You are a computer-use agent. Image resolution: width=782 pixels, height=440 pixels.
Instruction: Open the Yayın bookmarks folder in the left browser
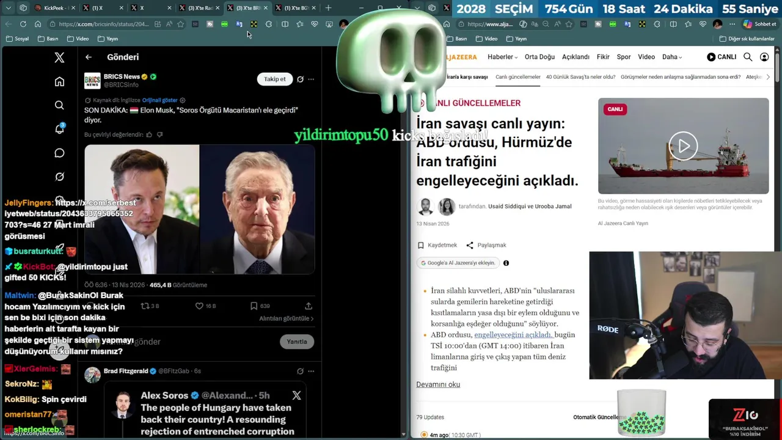[108, 38]
